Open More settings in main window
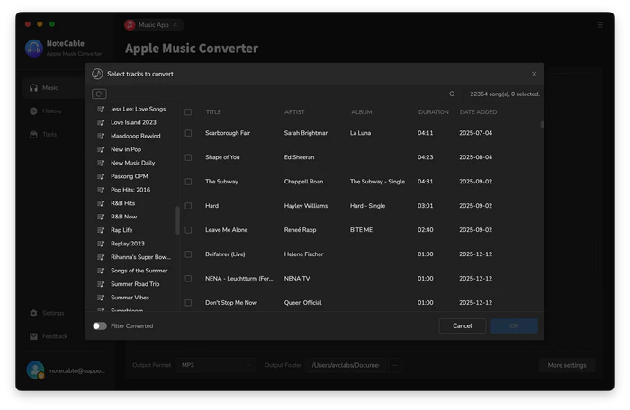This screenshot has height=410, width=630. pyautogui.click(x=567, y=365)
